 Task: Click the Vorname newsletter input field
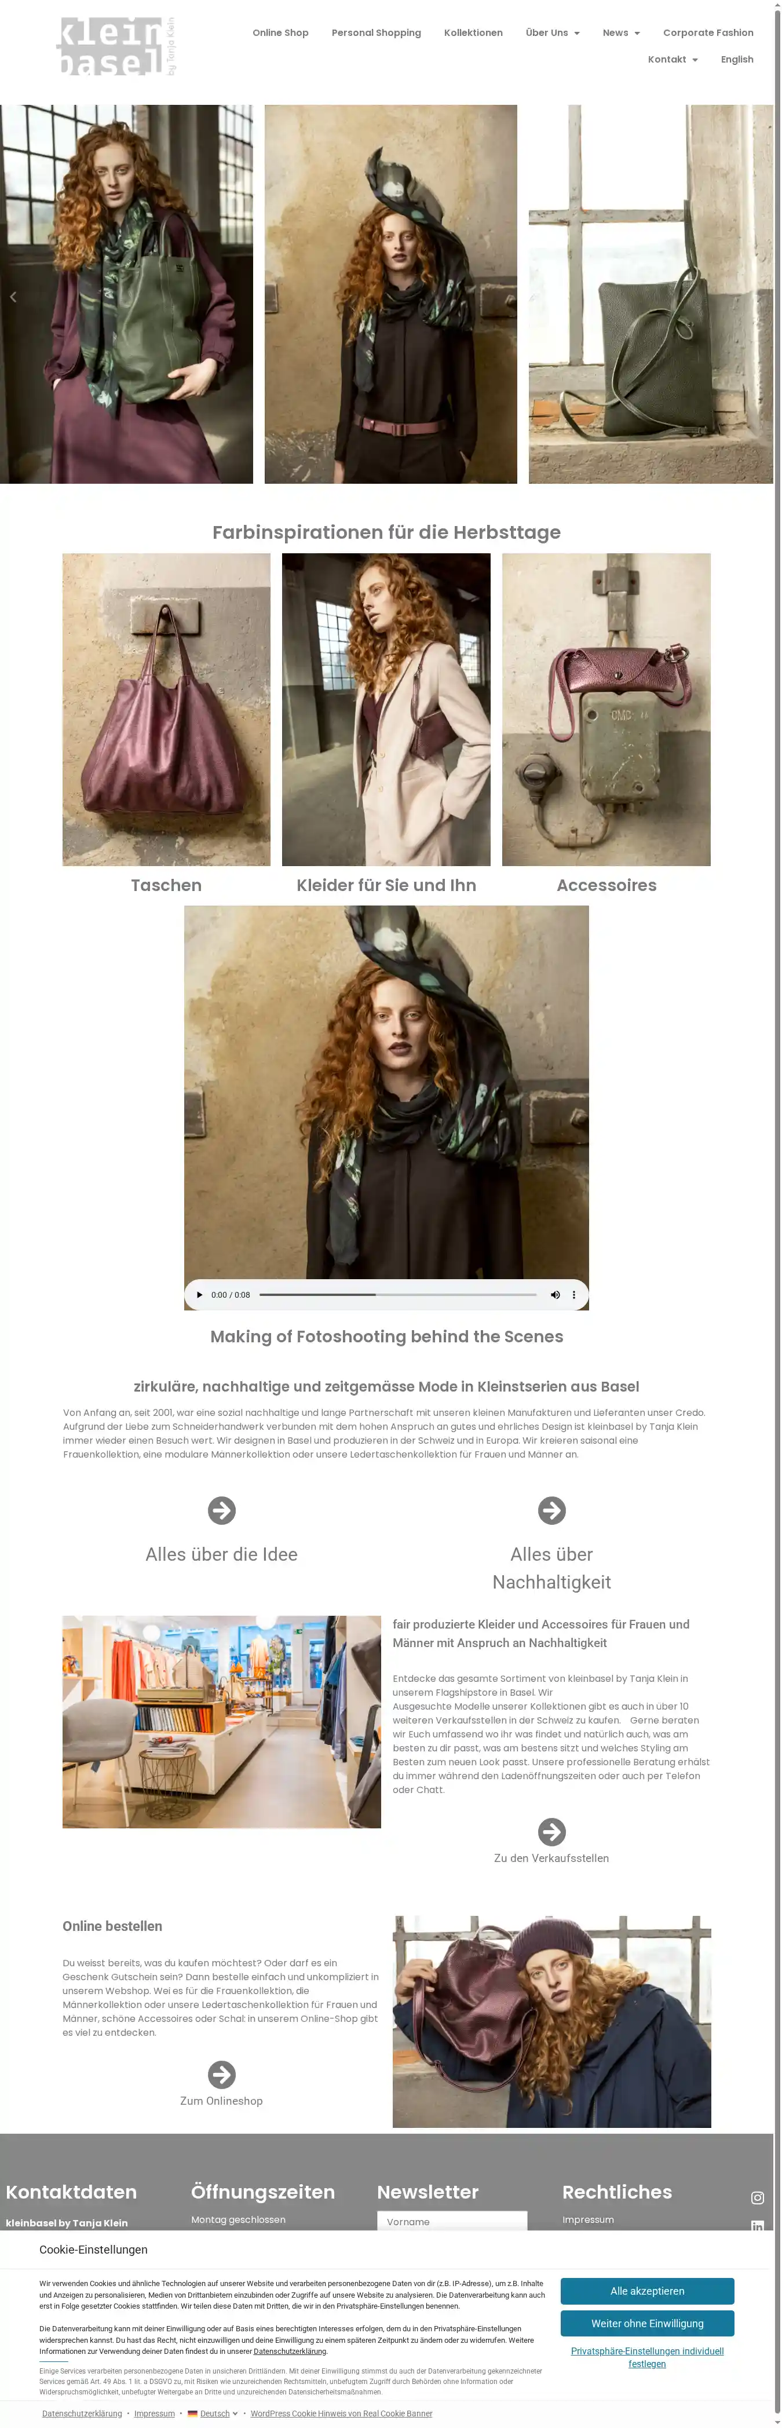452,2221
